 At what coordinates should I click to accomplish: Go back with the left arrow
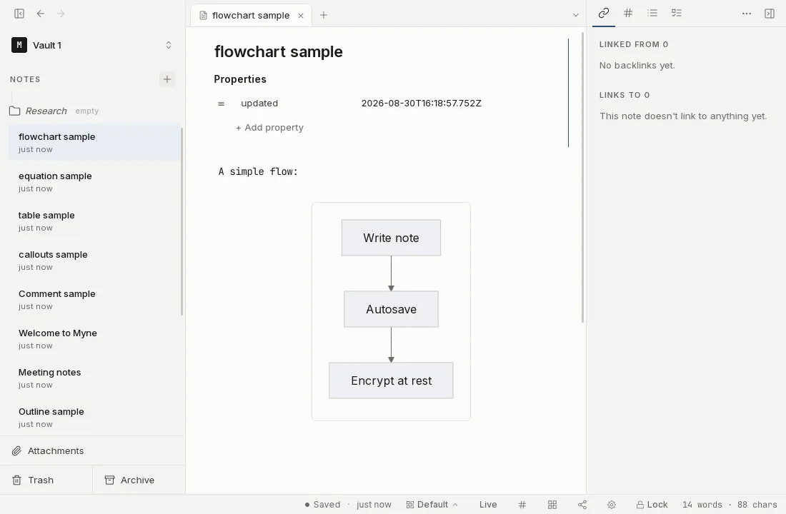pos(41,14)
